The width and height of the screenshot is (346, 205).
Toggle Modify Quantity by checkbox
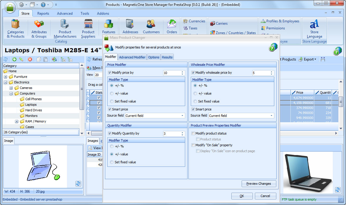(x=109, y=133)
